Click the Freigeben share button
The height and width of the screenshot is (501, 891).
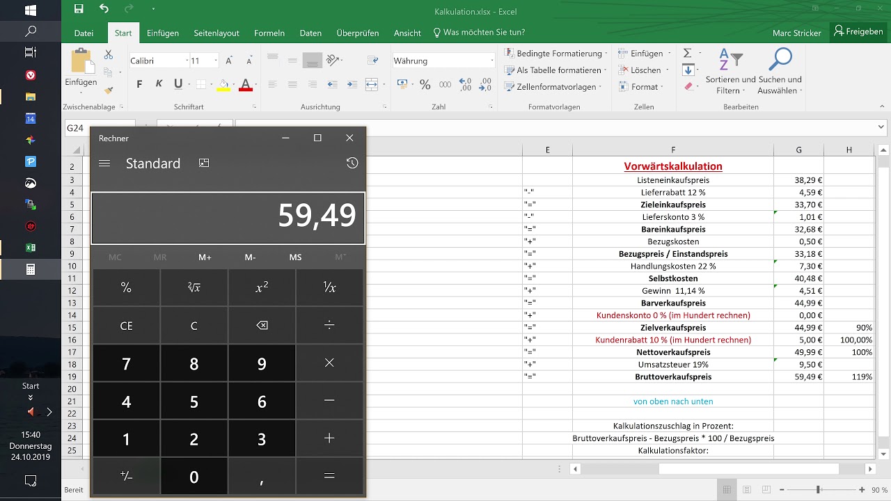[859, 31]
